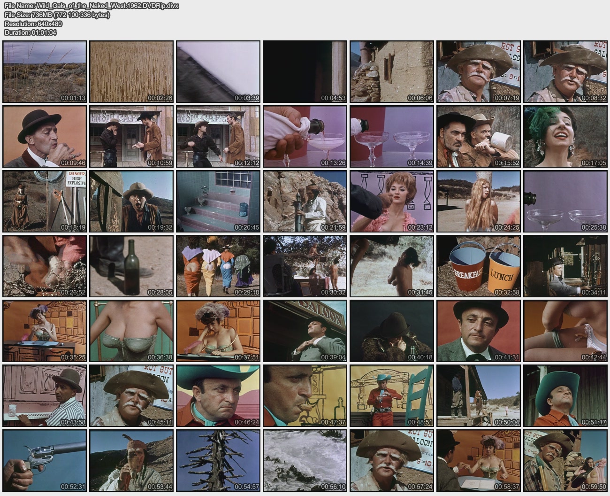Click the Duration 01:01:04 text
610x496 pixels.
tap(30, 32)
